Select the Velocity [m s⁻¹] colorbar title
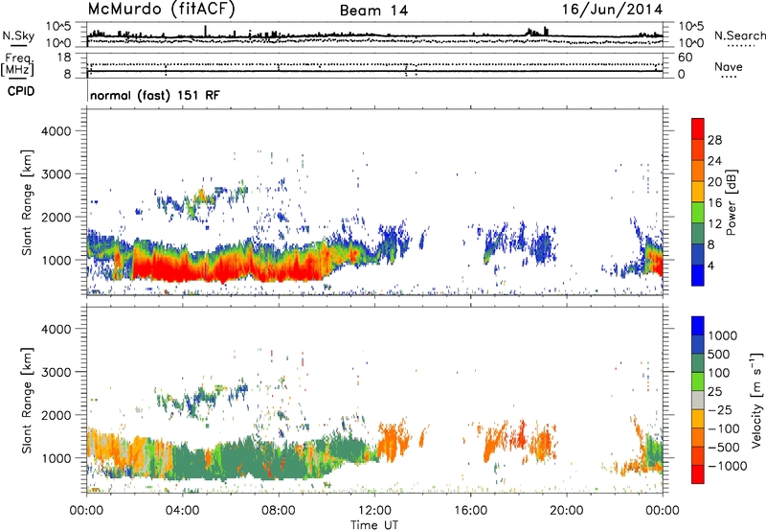 coord(756,400)
